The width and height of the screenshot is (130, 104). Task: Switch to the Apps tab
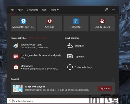(x=20, y=10)
